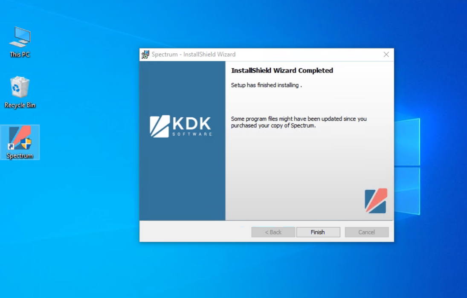The height and width of the screenshot is (298, 467).
Task: Click the 'InstallShield Wizard Completed' heading
Action: tap(282, 70)
